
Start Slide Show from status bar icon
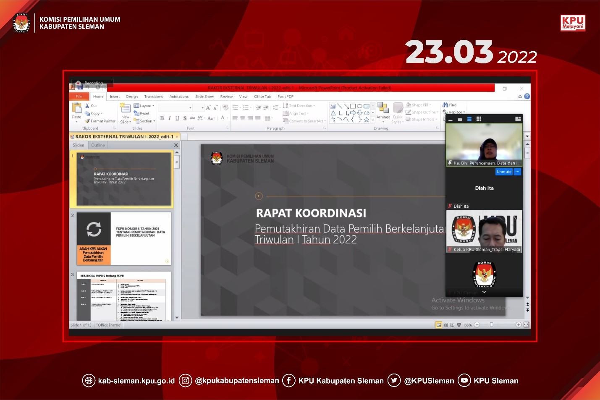click(x=459, y=325)
